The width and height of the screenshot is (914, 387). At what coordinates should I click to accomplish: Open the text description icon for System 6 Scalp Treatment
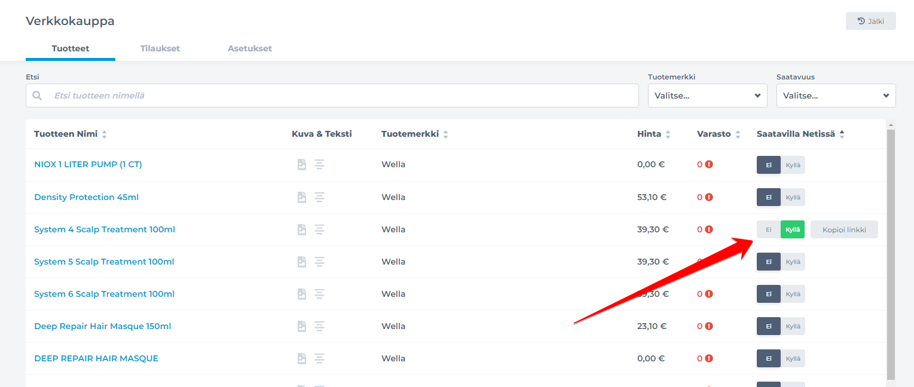tap(320, 294)
